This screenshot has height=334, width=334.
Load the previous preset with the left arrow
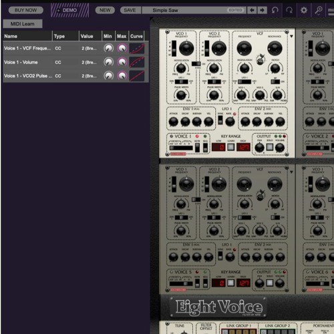[x=252, y=10]
